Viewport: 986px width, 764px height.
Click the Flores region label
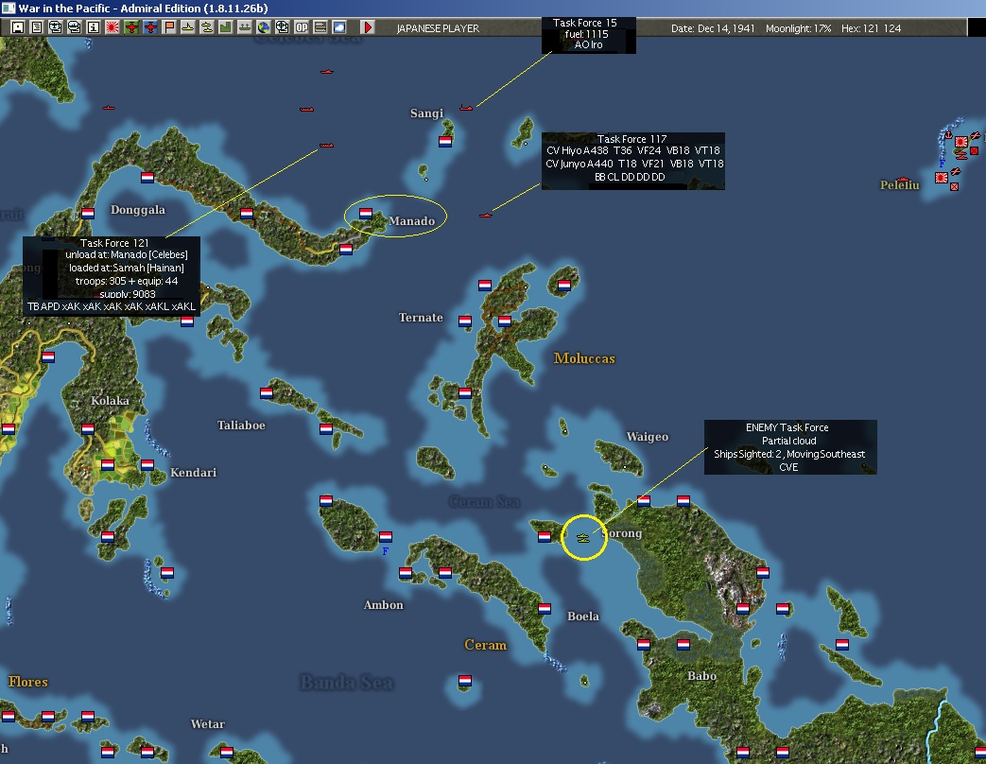(x=28, y=682)
